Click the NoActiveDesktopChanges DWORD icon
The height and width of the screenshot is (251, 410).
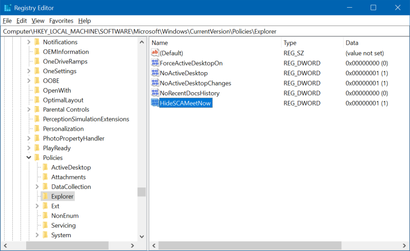155,83
